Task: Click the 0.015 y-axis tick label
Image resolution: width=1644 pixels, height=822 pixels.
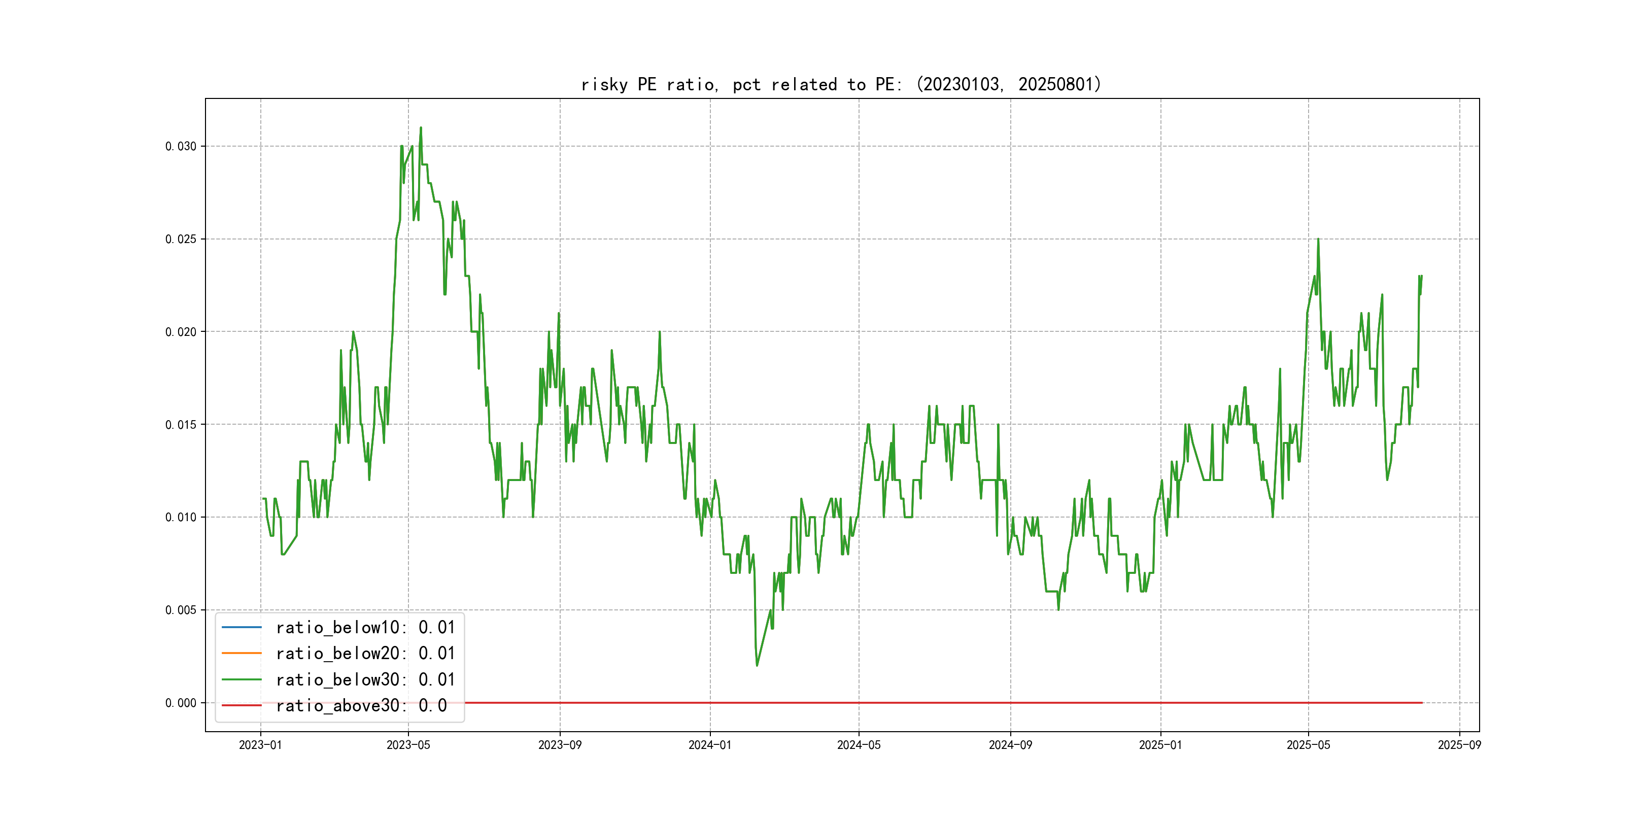Action: tap(181, 424)
